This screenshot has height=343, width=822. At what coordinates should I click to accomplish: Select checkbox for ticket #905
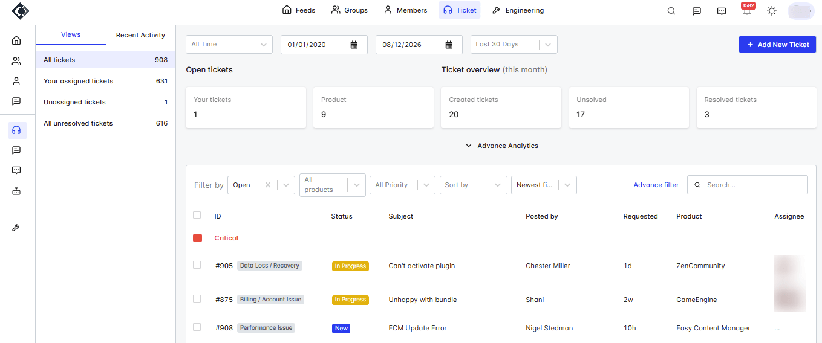point(197,264)
